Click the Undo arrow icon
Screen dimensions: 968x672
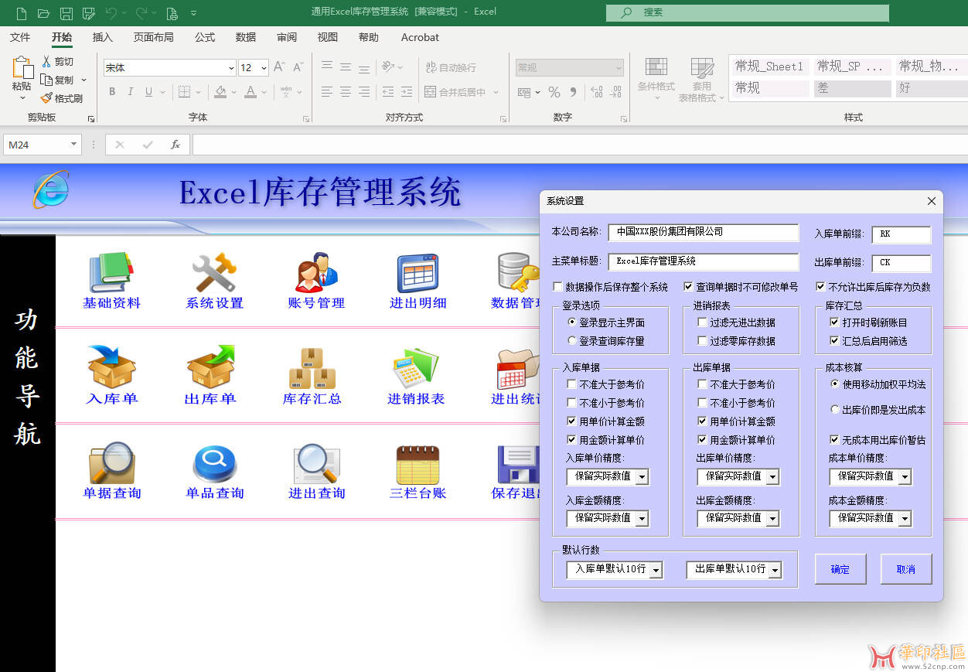[111, 13]
